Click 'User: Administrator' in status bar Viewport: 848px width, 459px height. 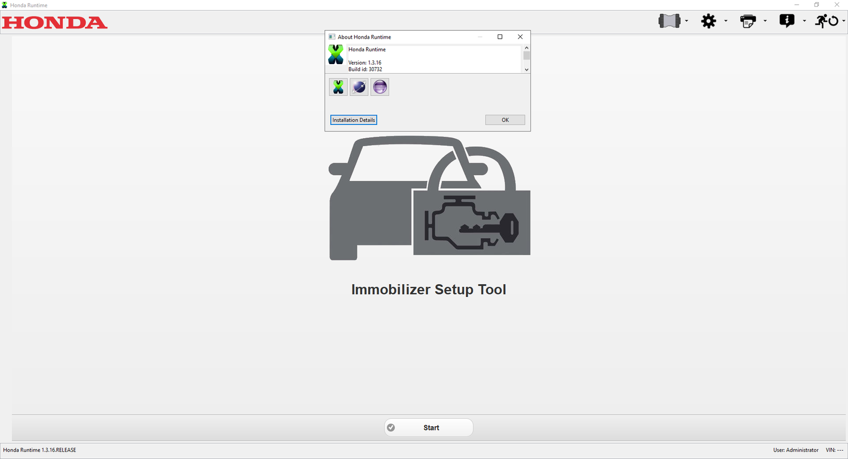coord(796,450)
